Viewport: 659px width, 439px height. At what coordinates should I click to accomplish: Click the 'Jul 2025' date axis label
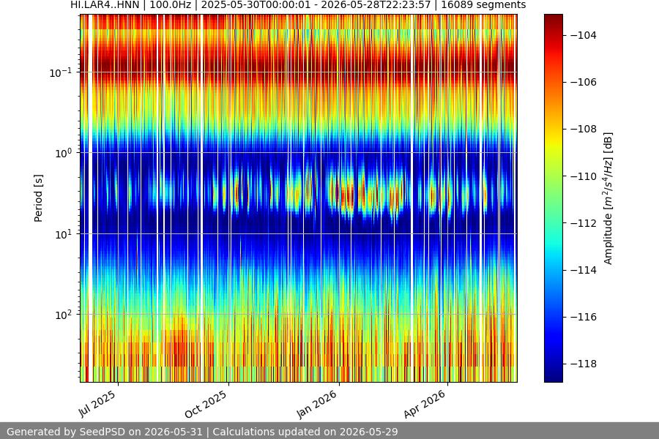(97, 403)
